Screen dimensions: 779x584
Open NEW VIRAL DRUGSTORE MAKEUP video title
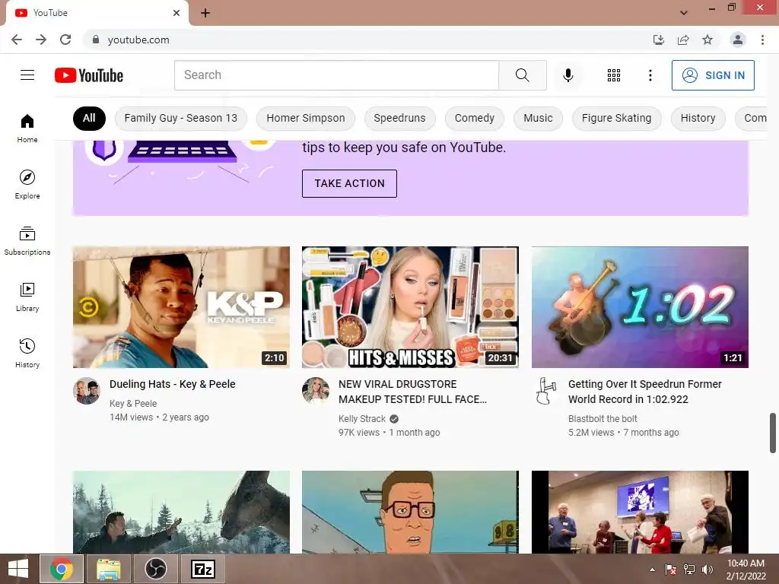pos(412,392)
